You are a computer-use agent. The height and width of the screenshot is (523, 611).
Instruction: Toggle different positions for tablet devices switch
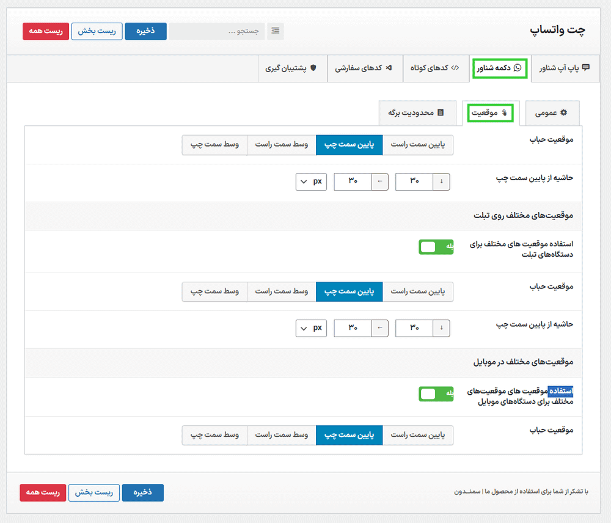click(436, 247)
